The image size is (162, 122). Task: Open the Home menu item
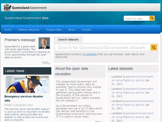pos(8,30)
